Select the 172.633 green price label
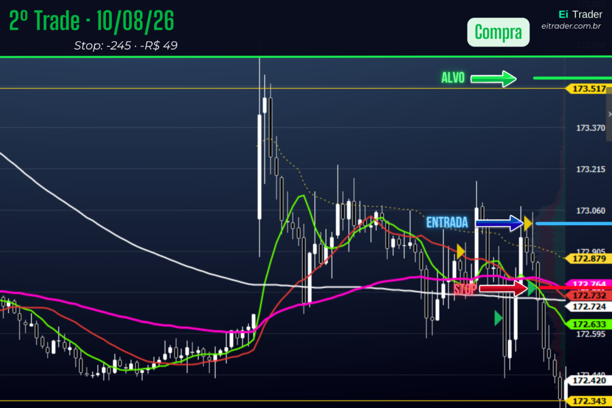The image size is (612, 408). click(588, 324)
